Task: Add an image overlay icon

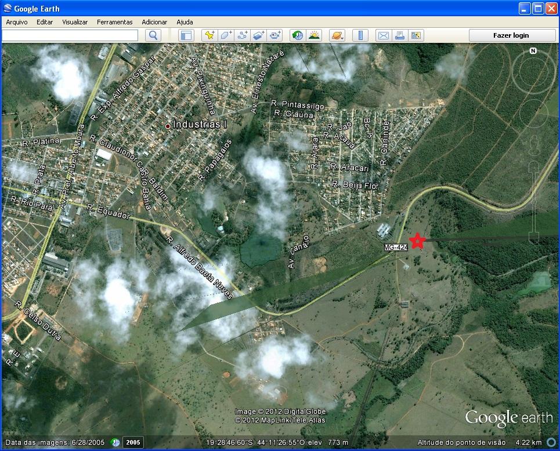Action: pos(259,35)
